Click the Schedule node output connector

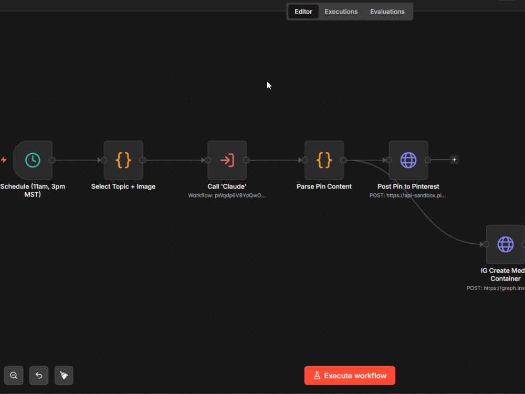tap(52, 160)
